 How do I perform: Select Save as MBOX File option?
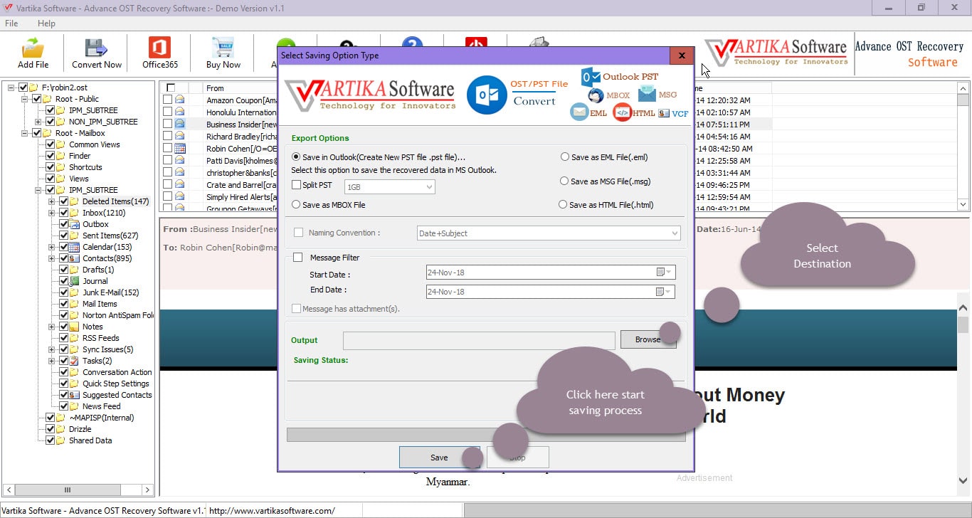click(x=297, y=205)
